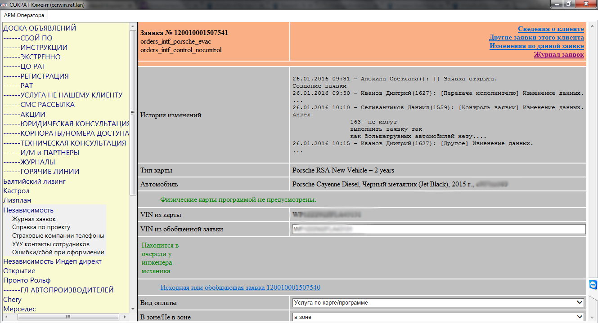598x323 pixels.
Task: Click the main pane scroll-up arrow
Action: point(593,25)
